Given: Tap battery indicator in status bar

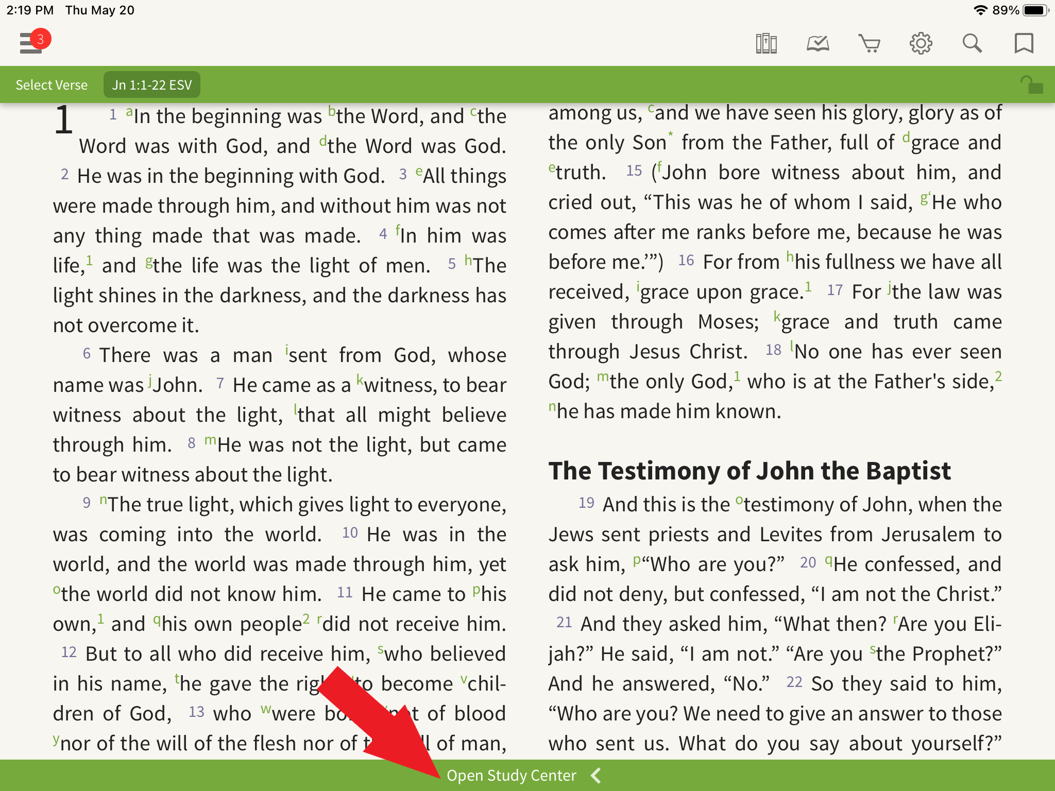Looking at the screenshot, I should tap(1036, 10).
